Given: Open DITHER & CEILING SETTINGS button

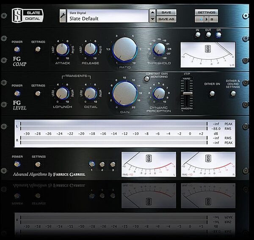Looking at the screenshot, I should point(233,93).
